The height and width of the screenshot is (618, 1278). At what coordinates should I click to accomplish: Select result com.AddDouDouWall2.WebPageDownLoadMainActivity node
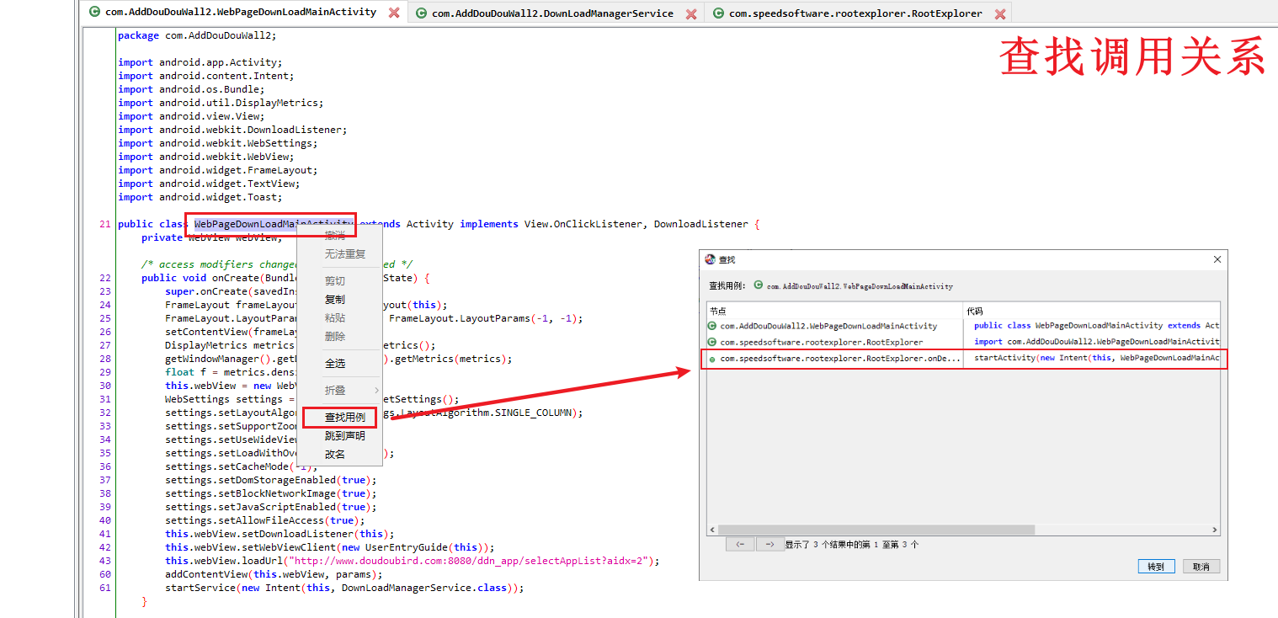click(828, 326)
